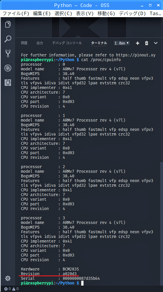The width and height of the screenshot is (163, 292).
Task: Open the 表示(V) menu
Action: point(85,13)
